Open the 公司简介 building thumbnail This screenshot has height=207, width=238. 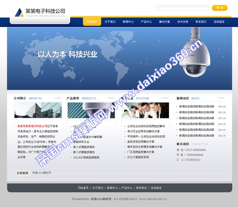point(33,110)
